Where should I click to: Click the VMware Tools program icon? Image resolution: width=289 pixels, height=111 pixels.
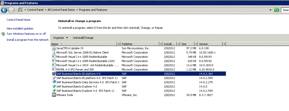click(x=54, y=95)
